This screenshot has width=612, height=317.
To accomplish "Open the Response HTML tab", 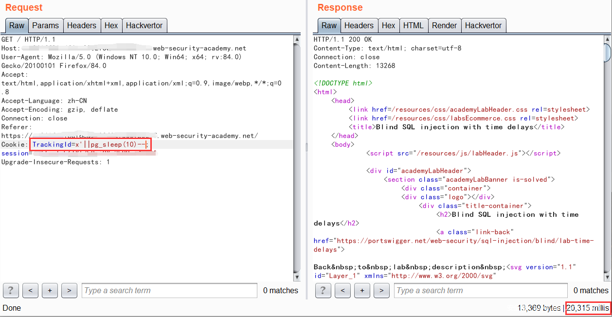I will (x=413, y=25).
